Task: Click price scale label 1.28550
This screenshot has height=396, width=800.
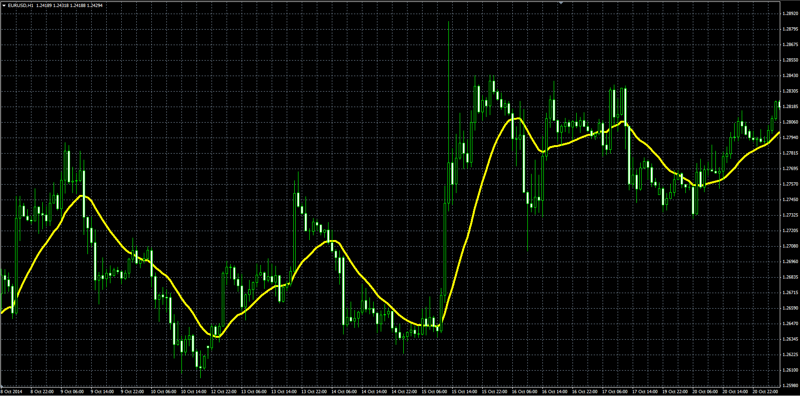Action: [x=791, y=60]
